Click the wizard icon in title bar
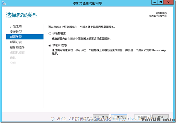Screen dimensions: 176x123 click(4, 3)
